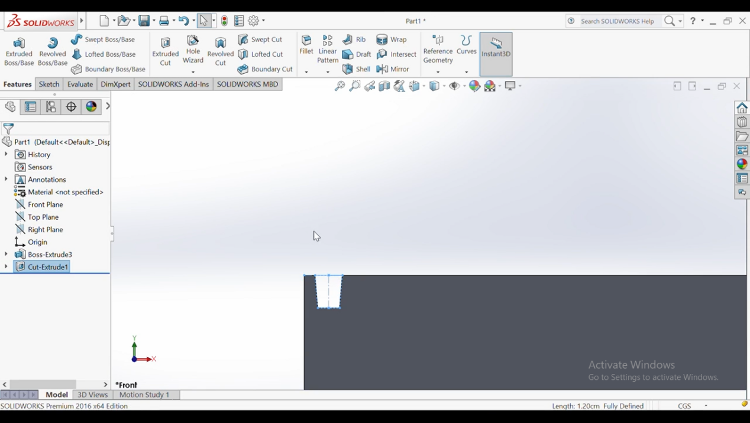
Task: Open the Fillet dropdown arrow
Action: 306,72
